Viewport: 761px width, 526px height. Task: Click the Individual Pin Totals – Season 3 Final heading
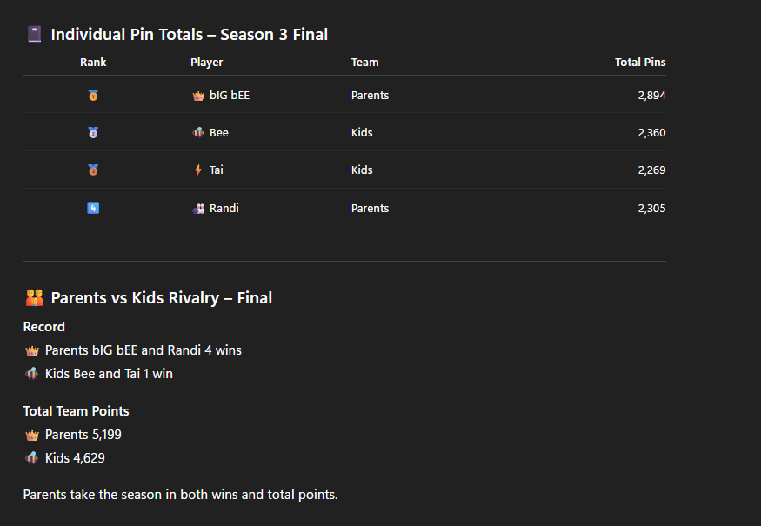189,35
